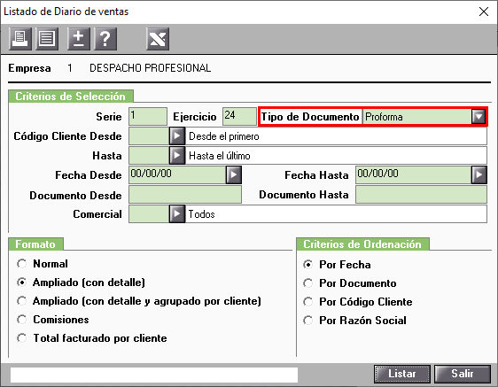Click the Documento Hasta field
Image resolution: width=498 pixels, height=387 pixels.
(421, 195)
